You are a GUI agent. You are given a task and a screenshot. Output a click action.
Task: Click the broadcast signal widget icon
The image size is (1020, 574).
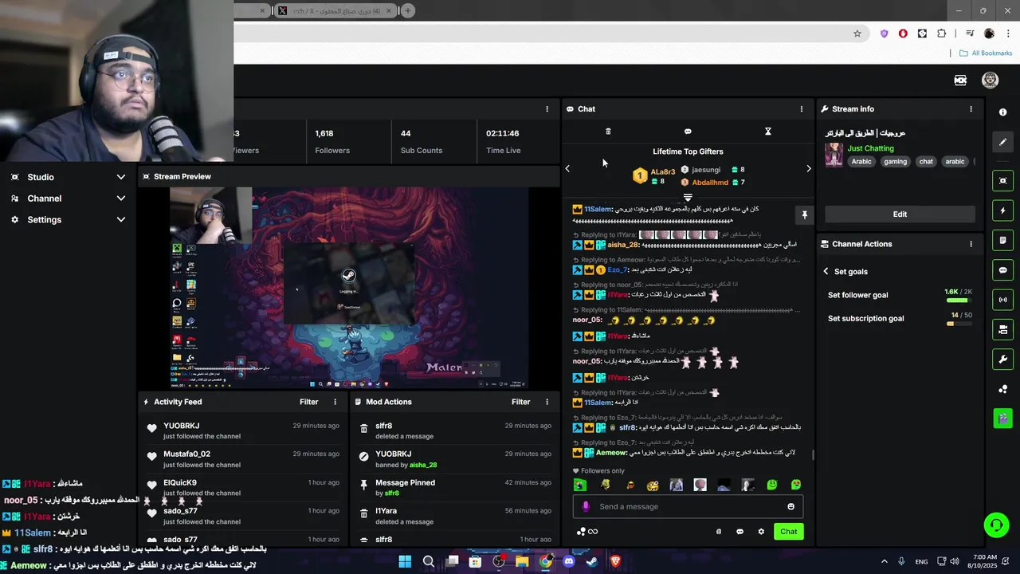click(x=1003, y=300)
